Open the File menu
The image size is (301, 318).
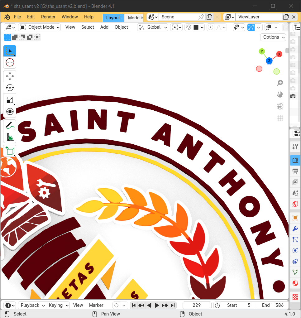pyautogui.click(x=17, y=17)
